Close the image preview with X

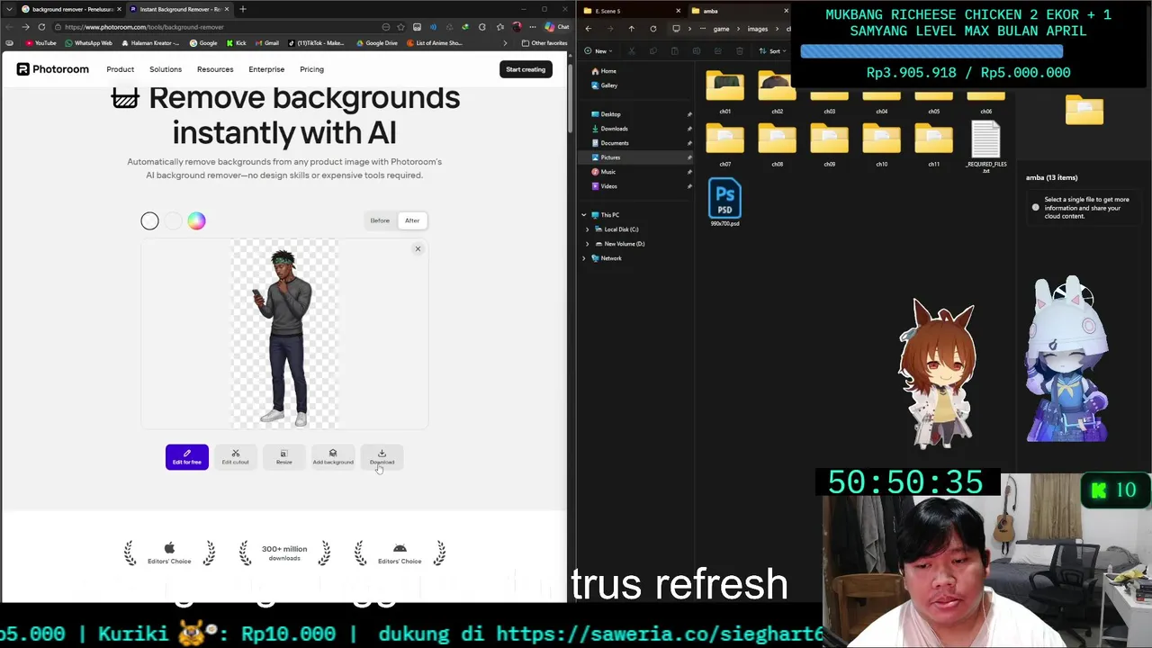(418, 248)
